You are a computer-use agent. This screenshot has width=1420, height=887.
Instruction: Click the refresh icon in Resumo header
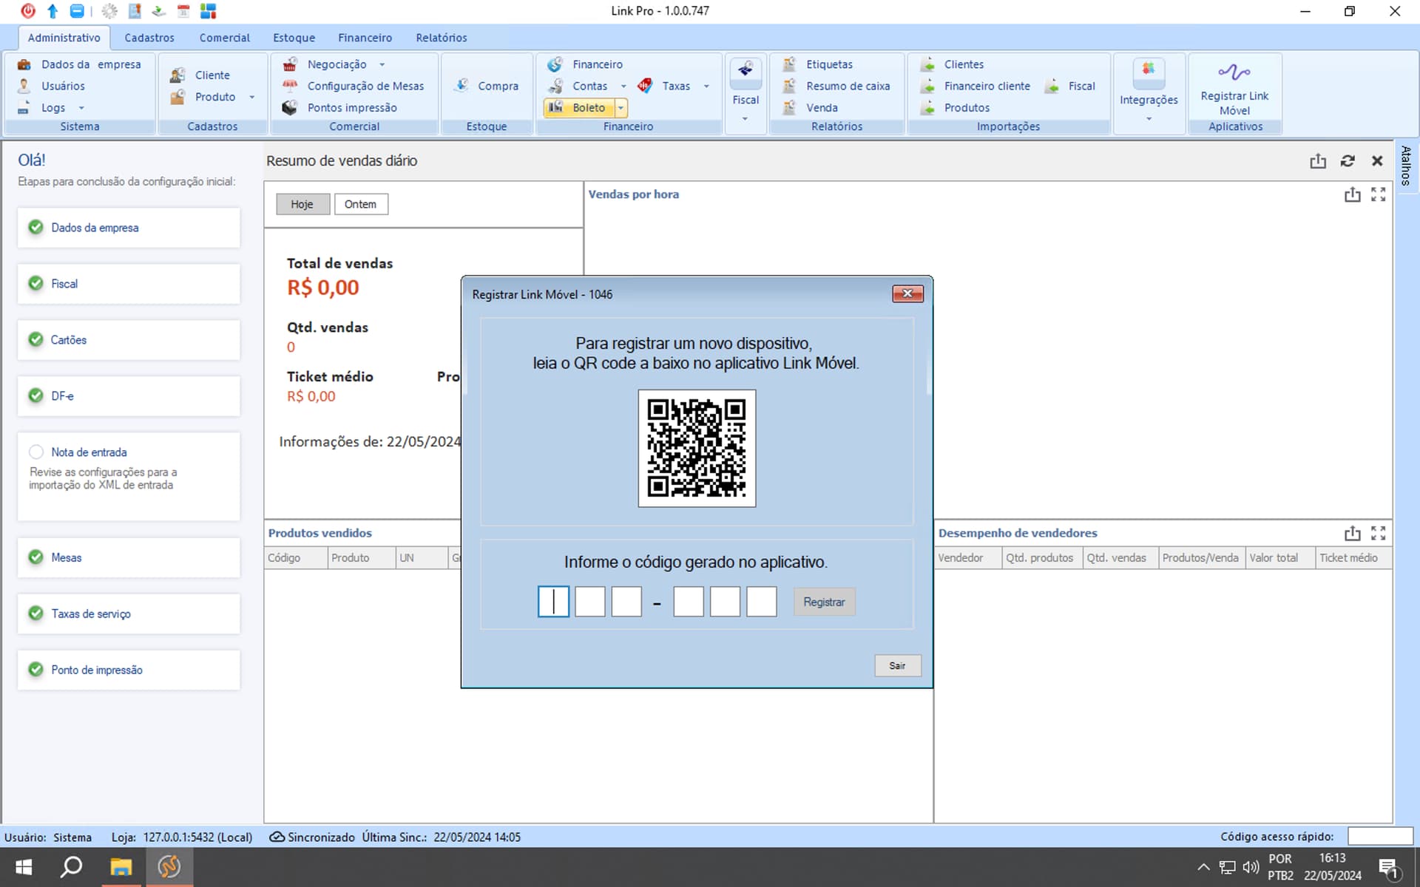click(x=1348, y=161)
